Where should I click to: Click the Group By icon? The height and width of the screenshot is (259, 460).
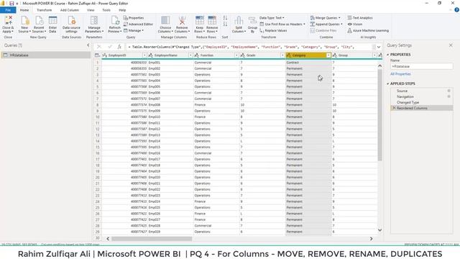[252, 20]
